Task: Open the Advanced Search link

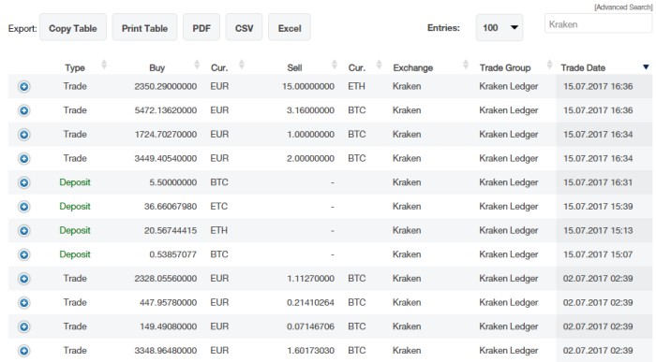Action: click(623, 7)
